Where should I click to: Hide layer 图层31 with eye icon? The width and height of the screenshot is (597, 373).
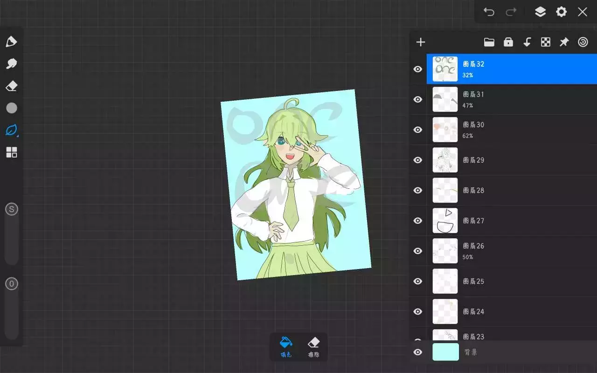pyautogui.click(x=418, y=99)
